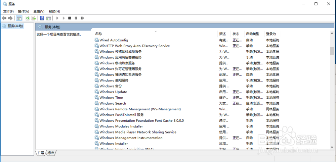Maximize the 服务 window
The image size is (336, 162).
[316, 4]
